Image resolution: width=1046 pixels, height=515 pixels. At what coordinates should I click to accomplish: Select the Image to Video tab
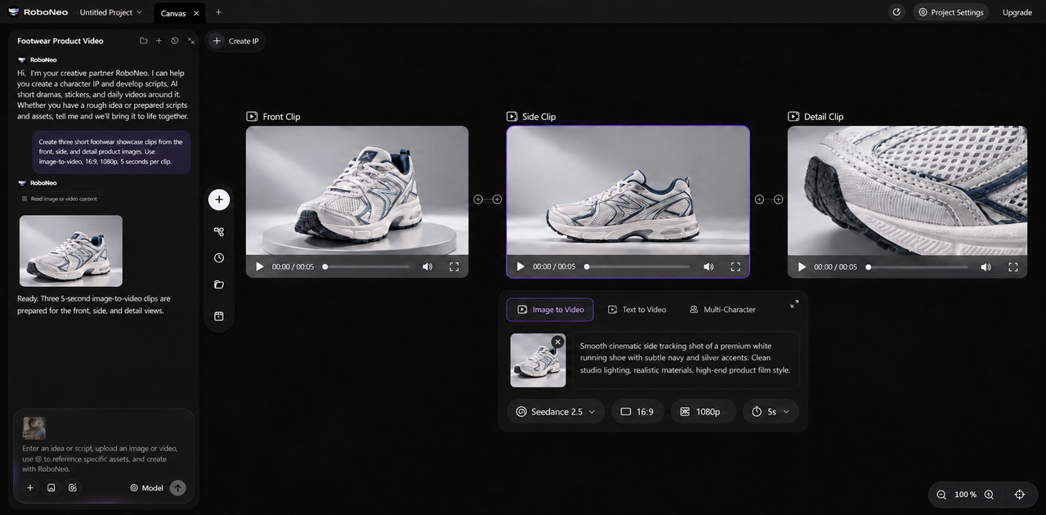tap(550, 310)
